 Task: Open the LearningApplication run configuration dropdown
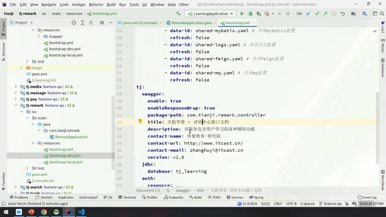[210, 14]
